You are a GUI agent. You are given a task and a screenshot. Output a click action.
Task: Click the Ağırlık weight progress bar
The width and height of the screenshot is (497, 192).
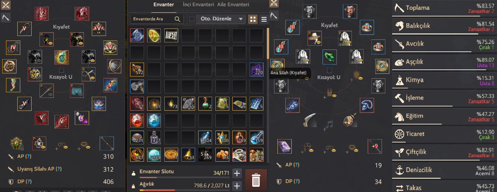[x=185, y=190]
